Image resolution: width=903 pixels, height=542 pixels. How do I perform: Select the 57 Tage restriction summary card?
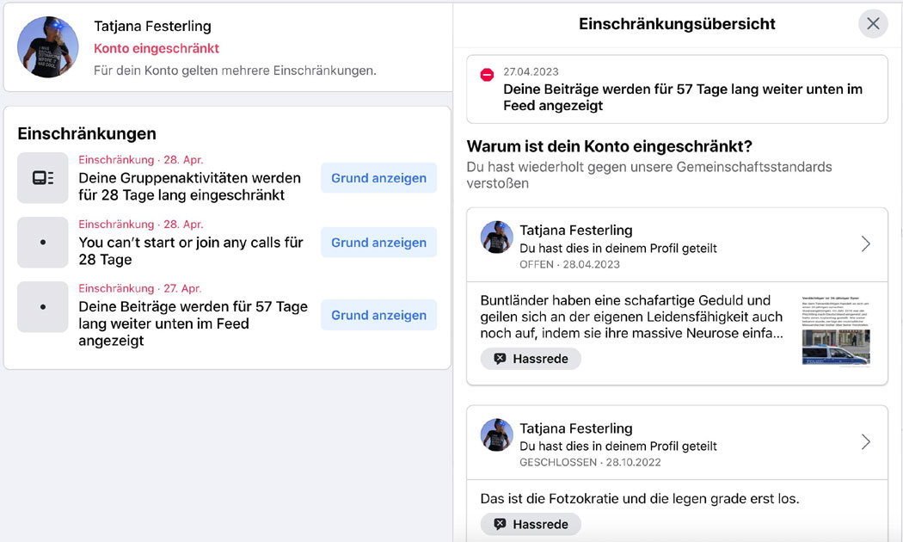coord(677,89)
